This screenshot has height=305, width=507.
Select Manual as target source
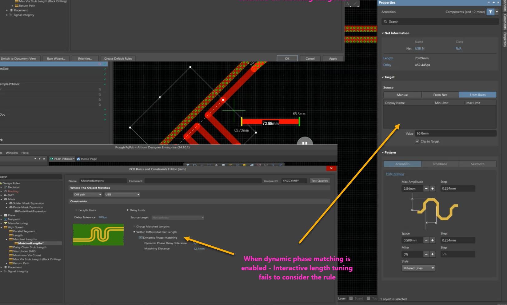[402, 95]
